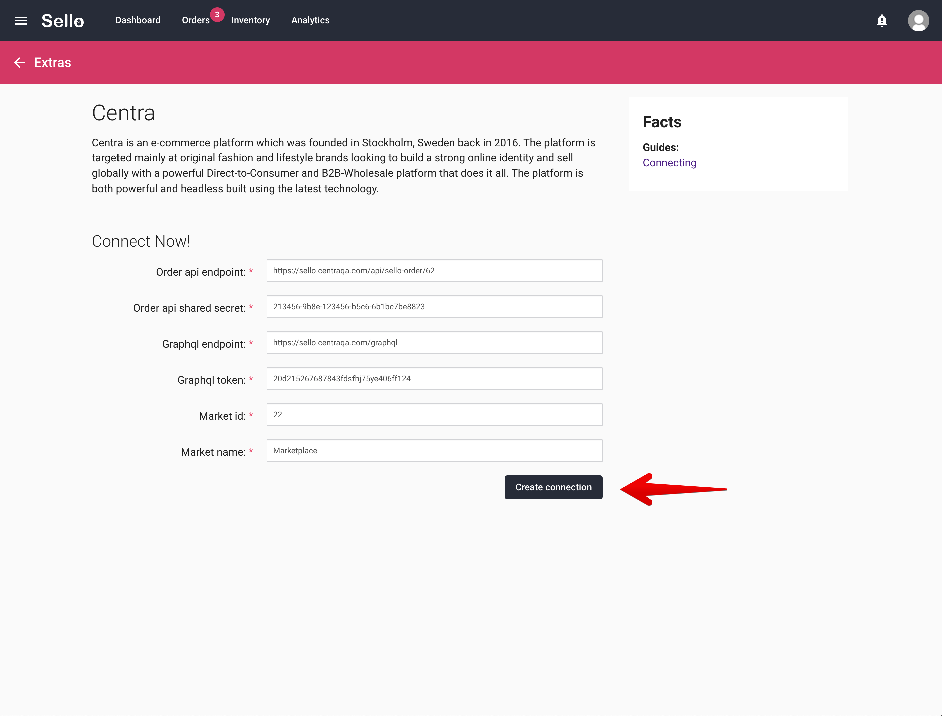
Task: Click the Centra page heading
Action: 123,113
